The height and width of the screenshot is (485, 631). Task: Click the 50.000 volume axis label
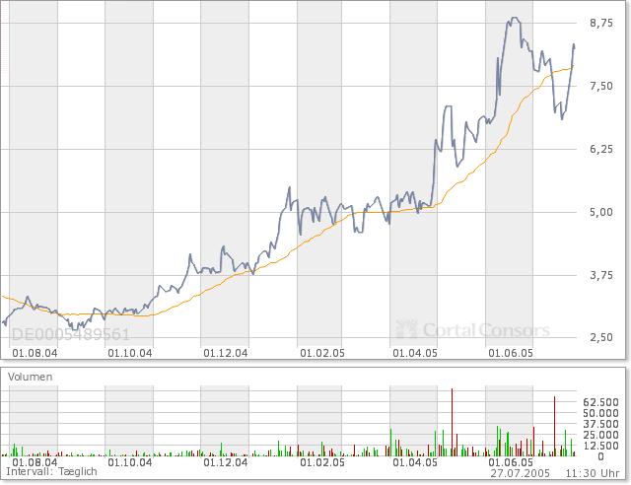pos(600,413)
